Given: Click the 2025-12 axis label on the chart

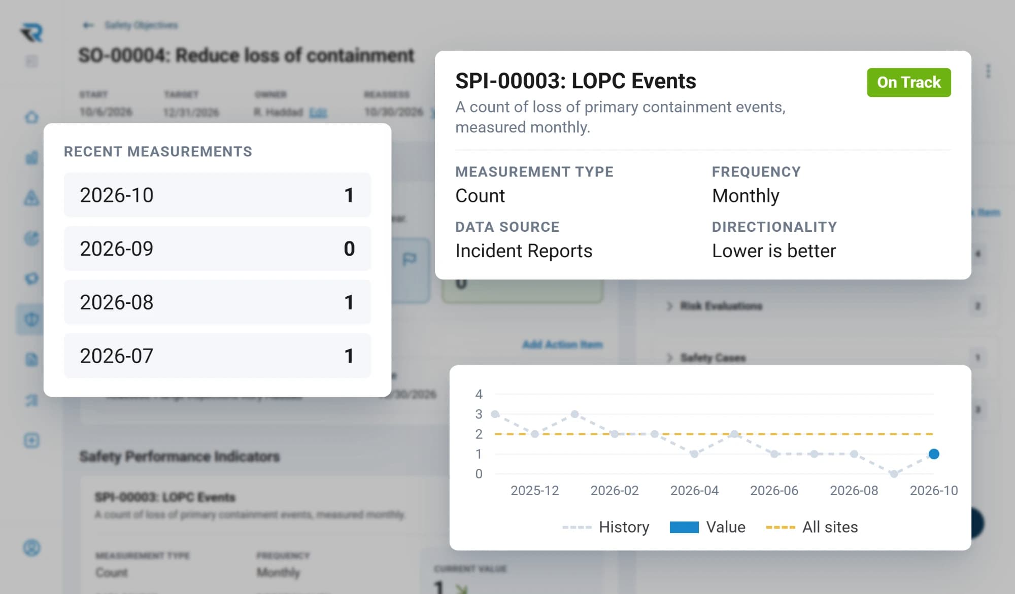Looking at the screenshot, I should pos(534,491).
